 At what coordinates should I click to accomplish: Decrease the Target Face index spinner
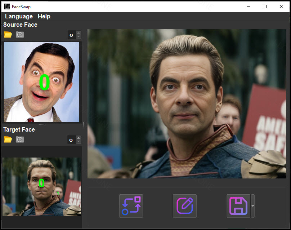click(x=79, y=142)
